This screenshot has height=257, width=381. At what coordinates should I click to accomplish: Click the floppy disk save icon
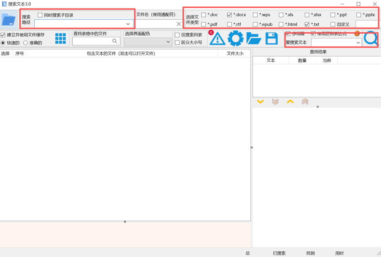pos(271,38)
